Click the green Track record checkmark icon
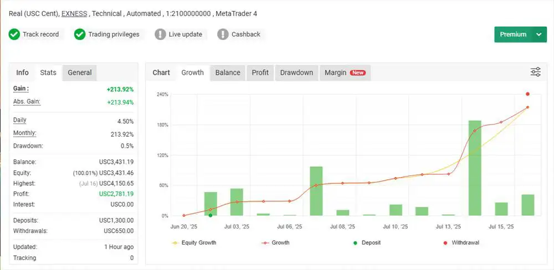 14,34
